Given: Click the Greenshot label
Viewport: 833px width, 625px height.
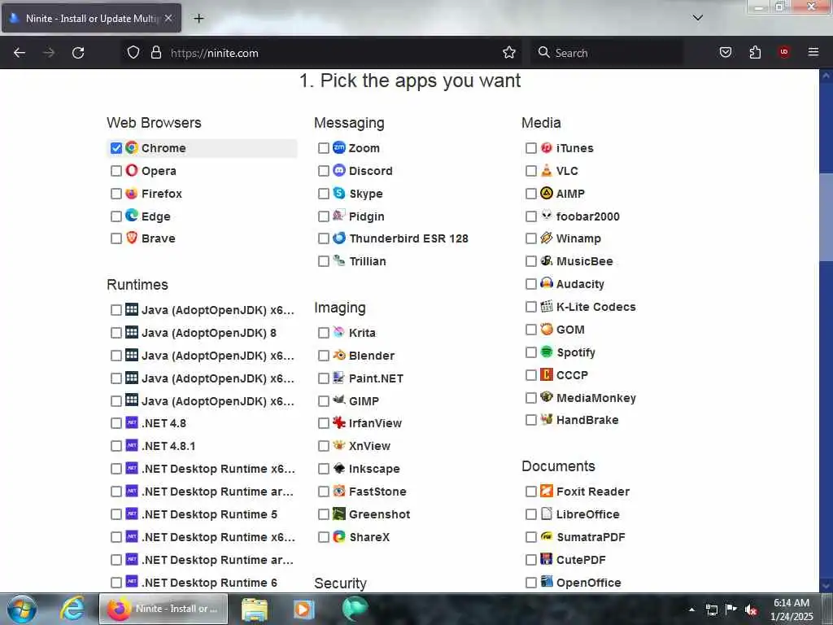Looking at the screenshot, I should (x=379, y=514).
